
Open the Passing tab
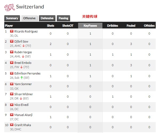point(63,18)
